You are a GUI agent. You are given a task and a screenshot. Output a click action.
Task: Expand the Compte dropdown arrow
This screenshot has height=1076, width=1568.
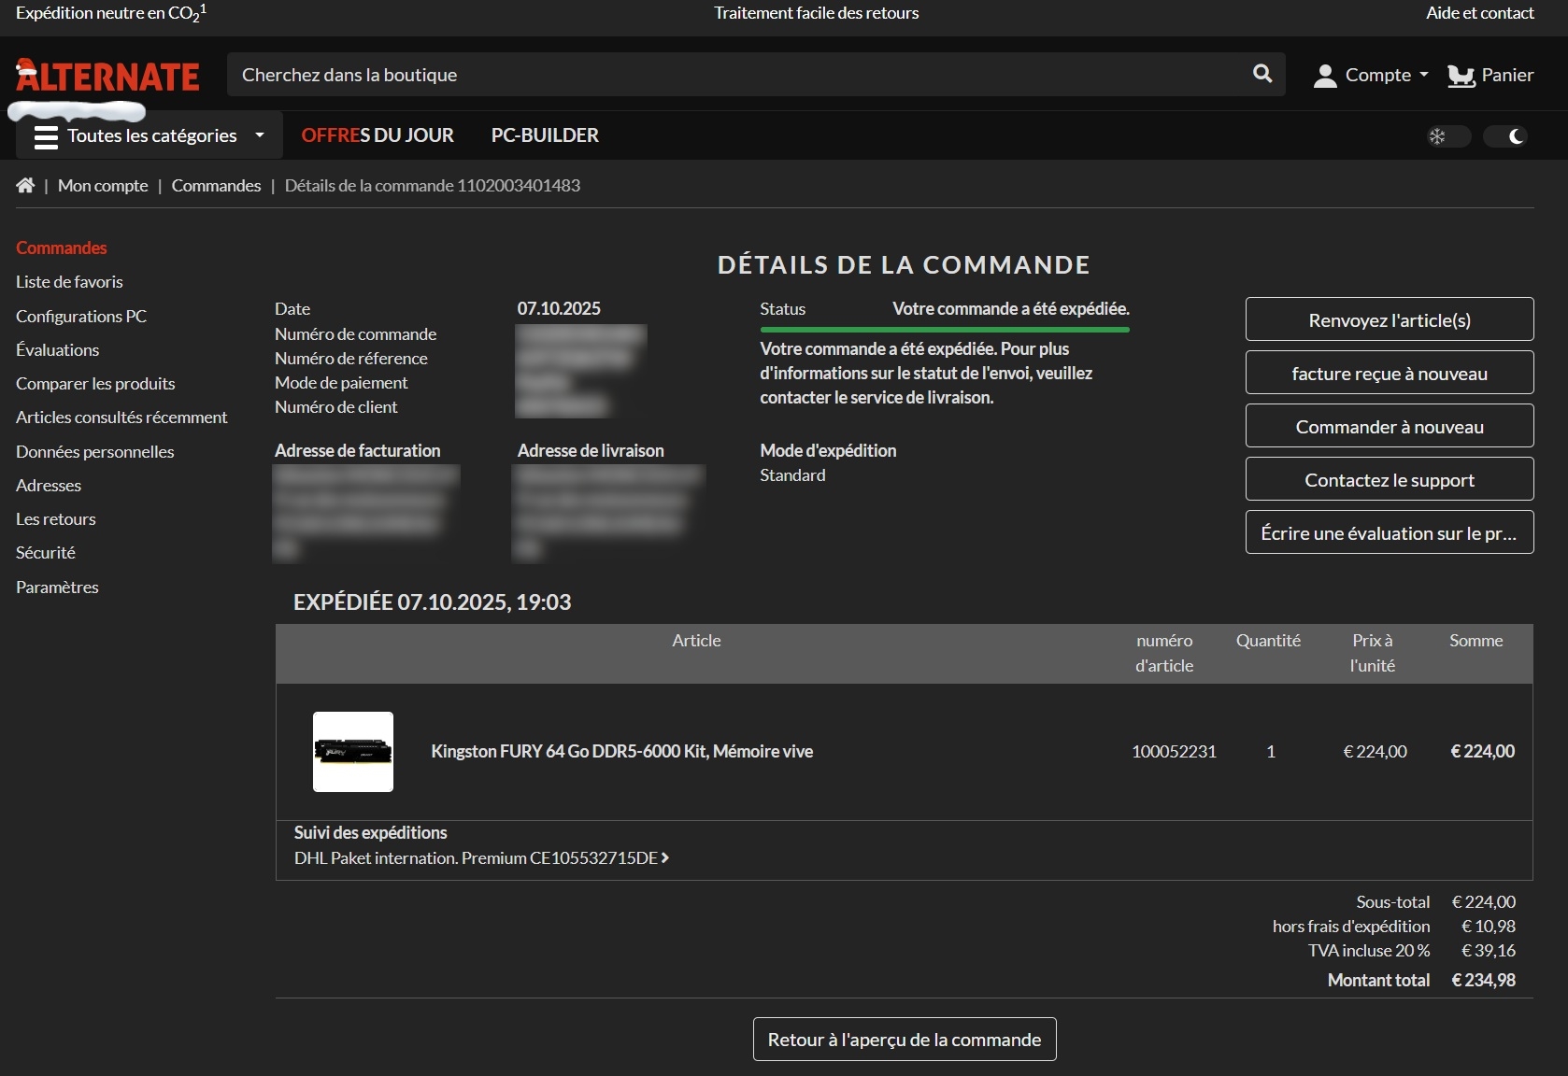[1424, 75]
